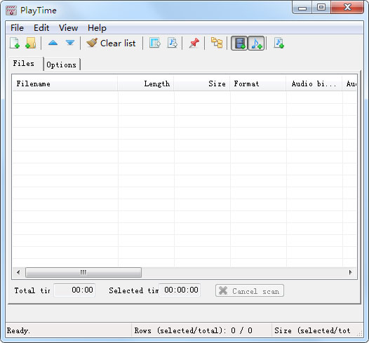Image resolution: width=369 pixels, height=343 pixels.
Task: Move item up with blue arrow
Action: point(53,43)
